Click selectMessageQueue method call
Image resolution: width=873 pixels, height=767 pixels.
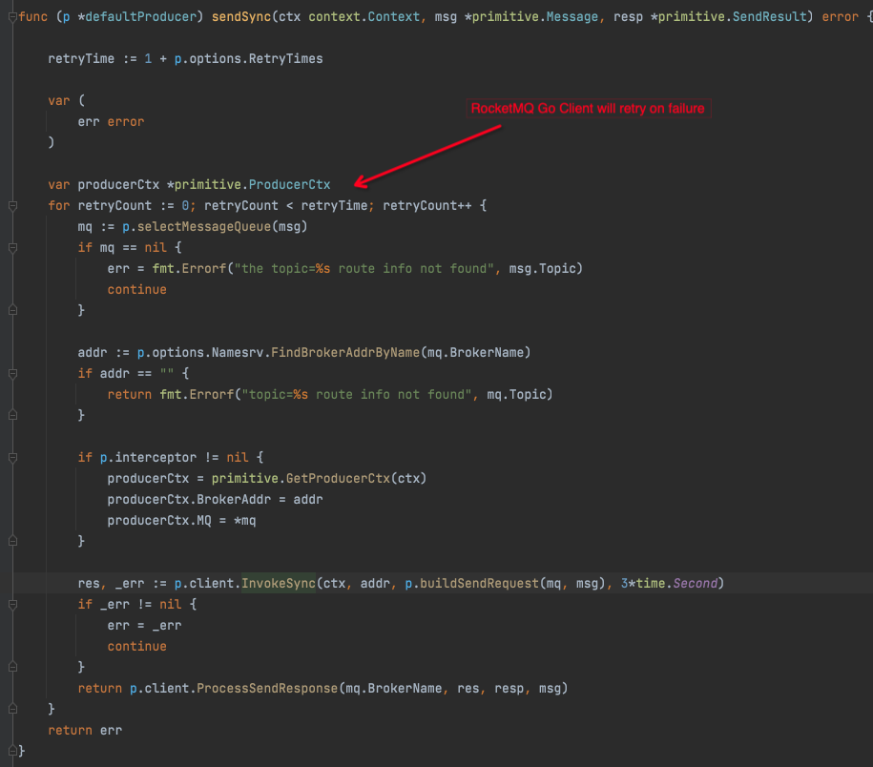(x=204, y=227)
